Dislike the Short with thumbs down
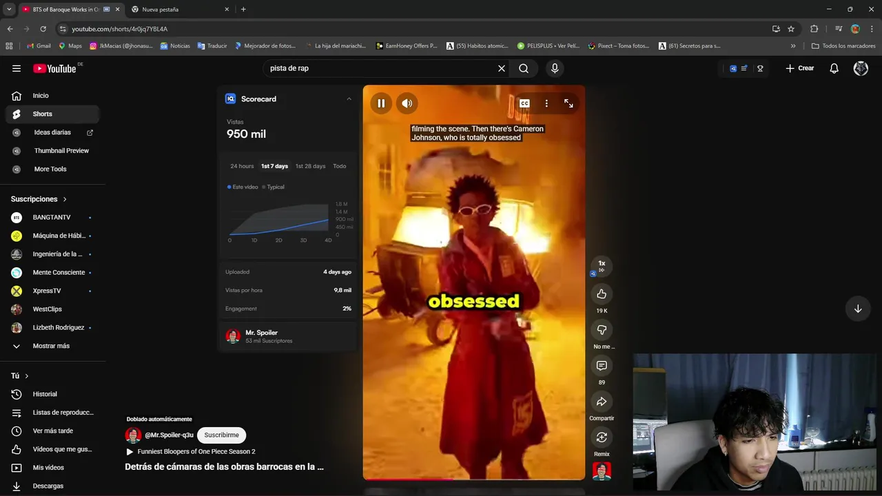Viewport: 882px width, 496px height. click(602, 330)
